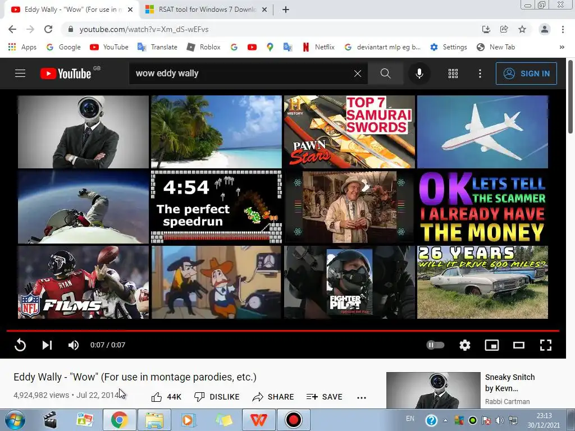Select the tropical beach end-screen video
The width and height of the screenshot is (575, 431).
click(216, 132)
